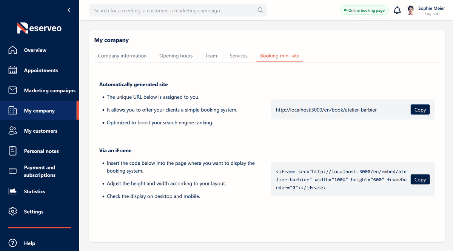Image resolution: width=453 pixels, height=251 pixels.
Task: Open the Services tab
Action: click(x=239, y=56)
